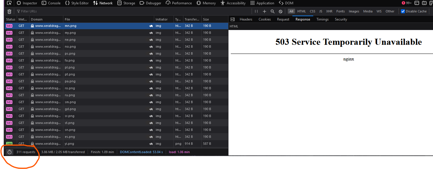
Task: Open the Accessibility panel
Action: (233, 3)
